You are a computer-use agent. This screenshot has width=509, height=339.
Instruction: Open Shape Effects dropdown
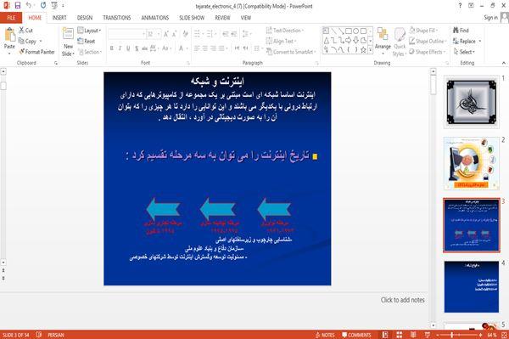click(x=428, y=52)
